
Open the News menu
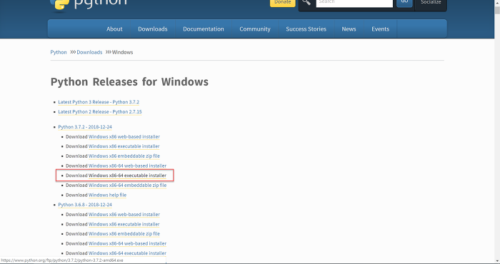click(x=349, y=29)
